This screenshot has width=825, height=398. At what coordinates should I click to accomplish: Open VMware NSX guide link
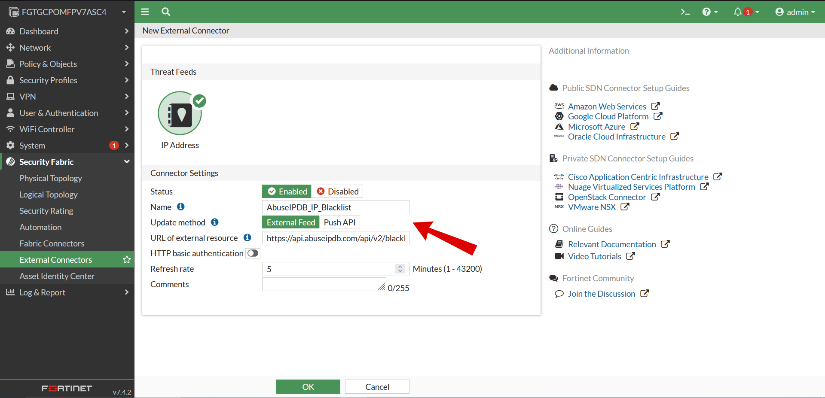[x=592, y=207]
